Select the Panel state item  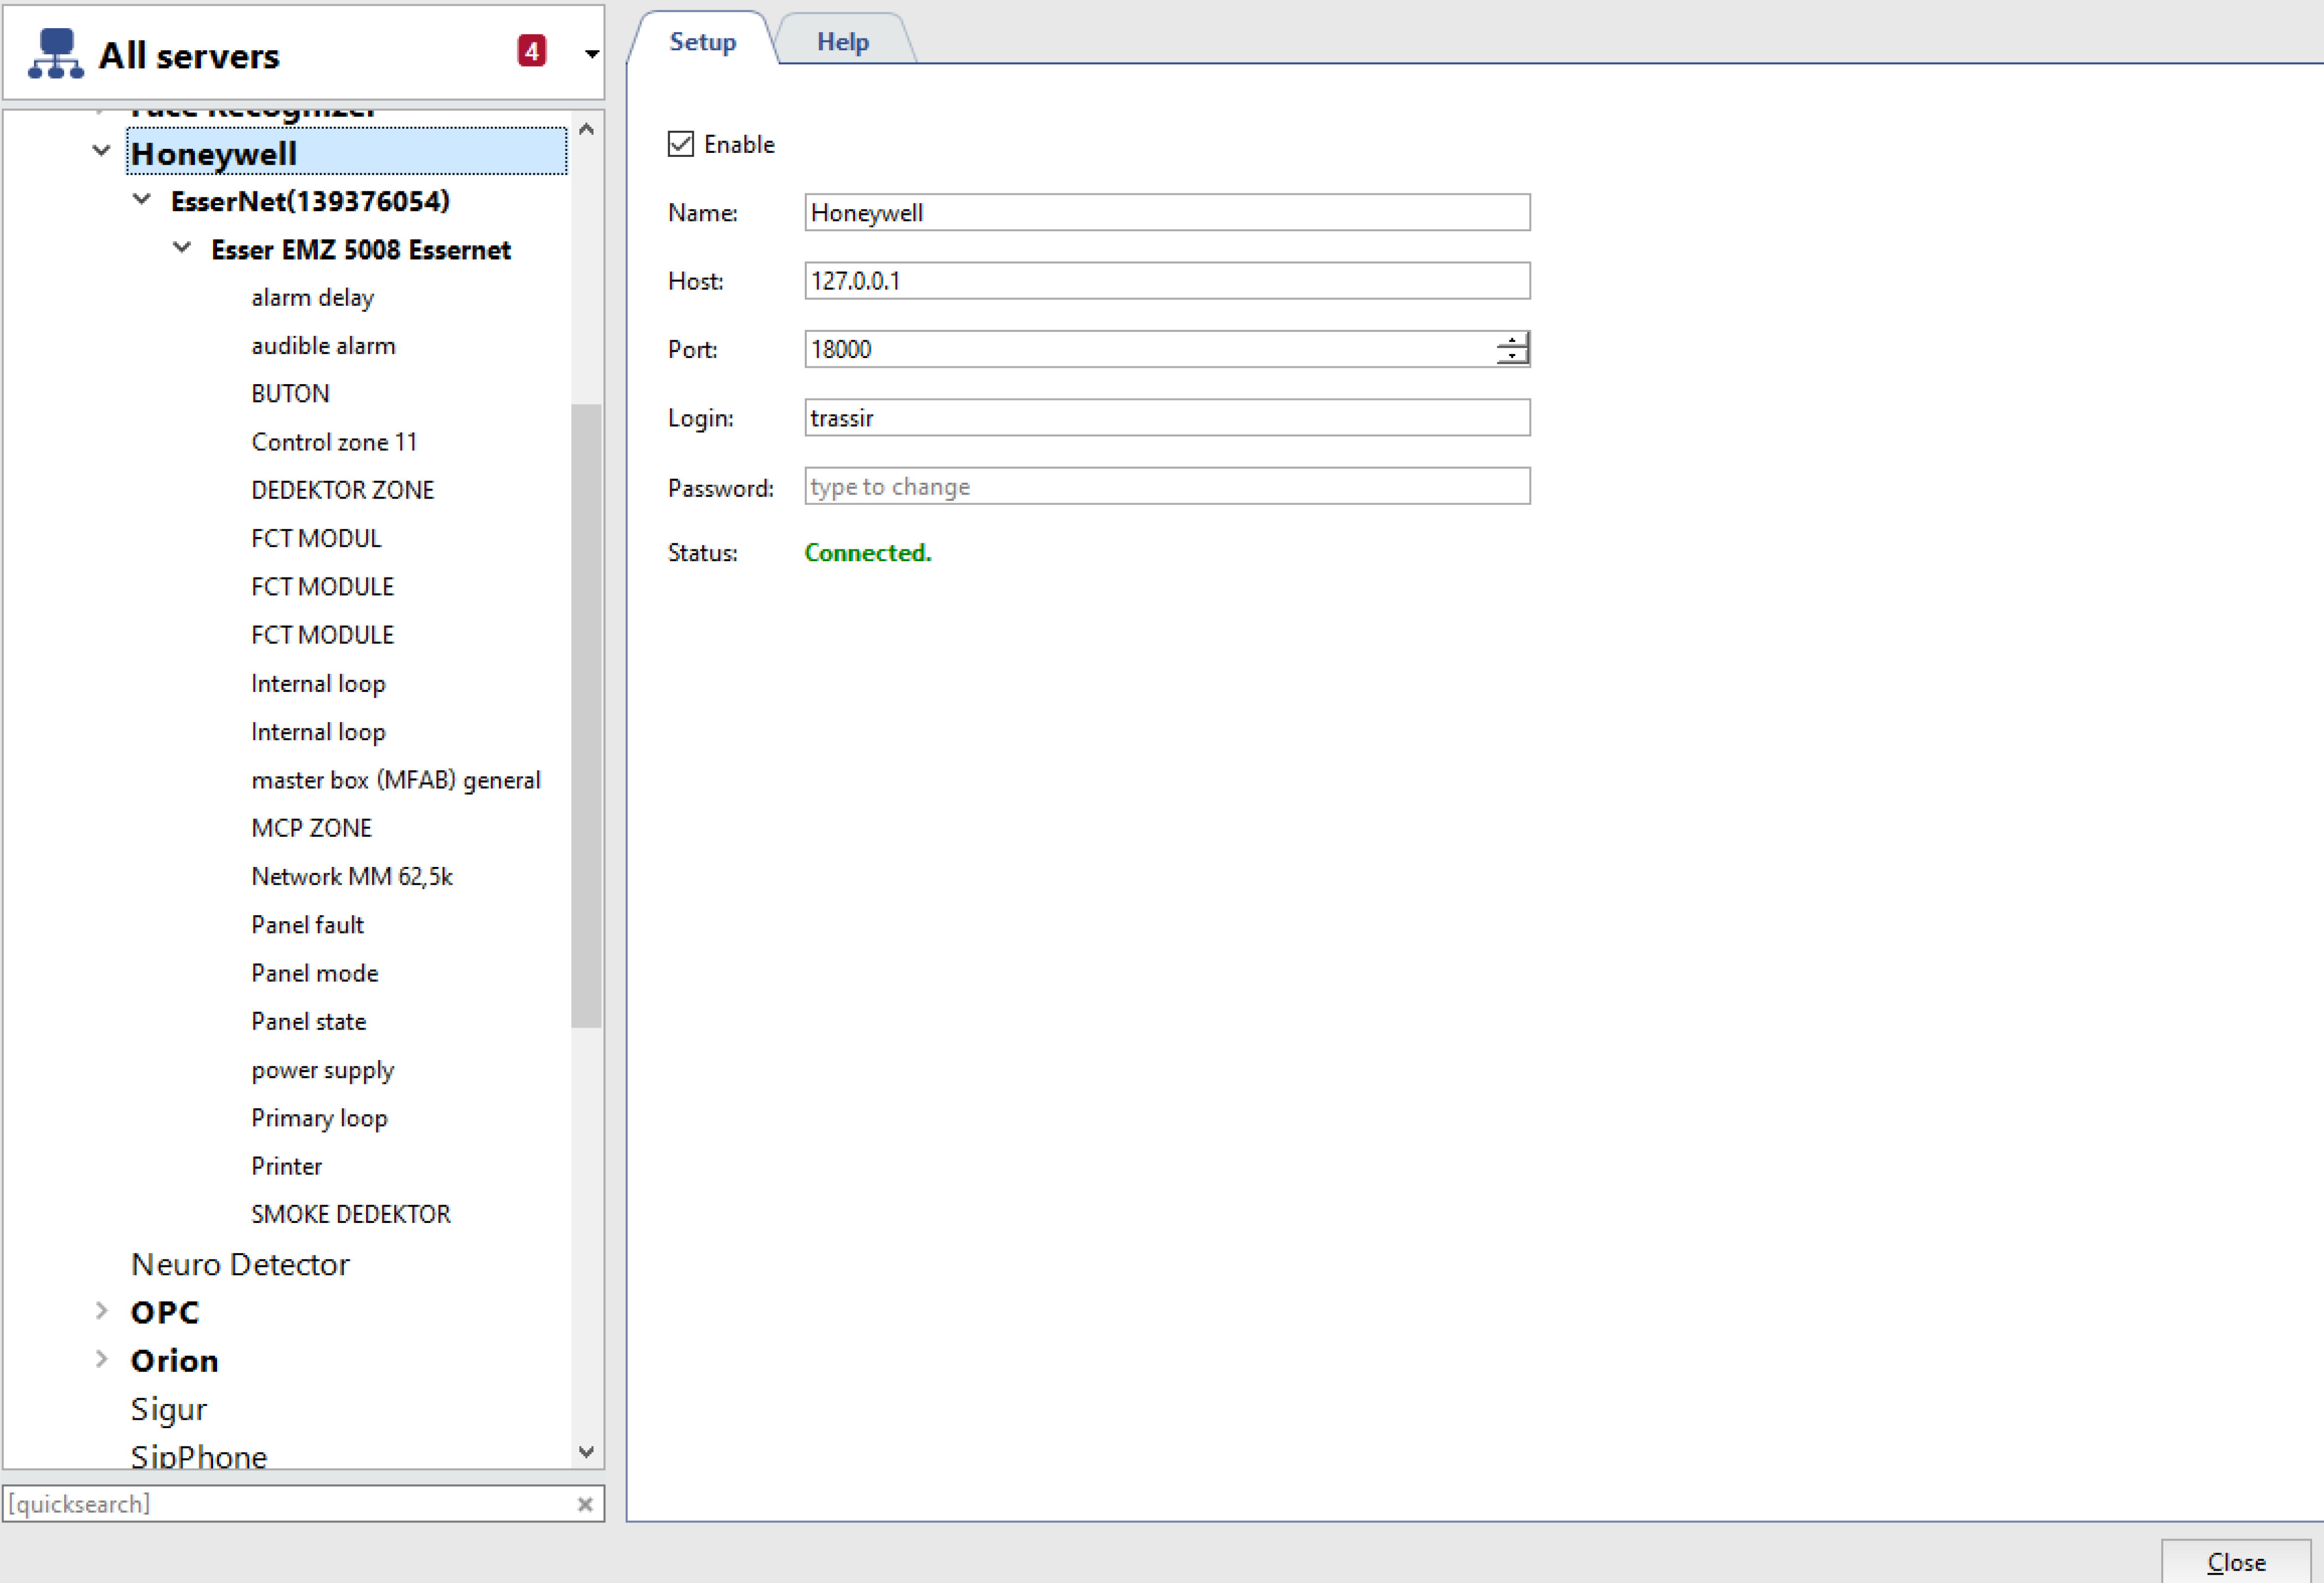click(x=309, y=1021)
